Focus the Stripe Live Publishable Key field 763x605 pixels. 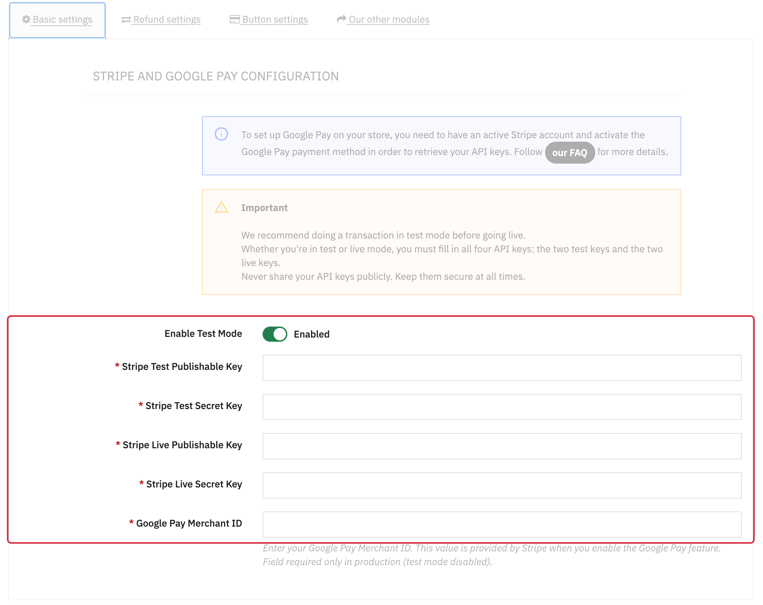point(502,446)
